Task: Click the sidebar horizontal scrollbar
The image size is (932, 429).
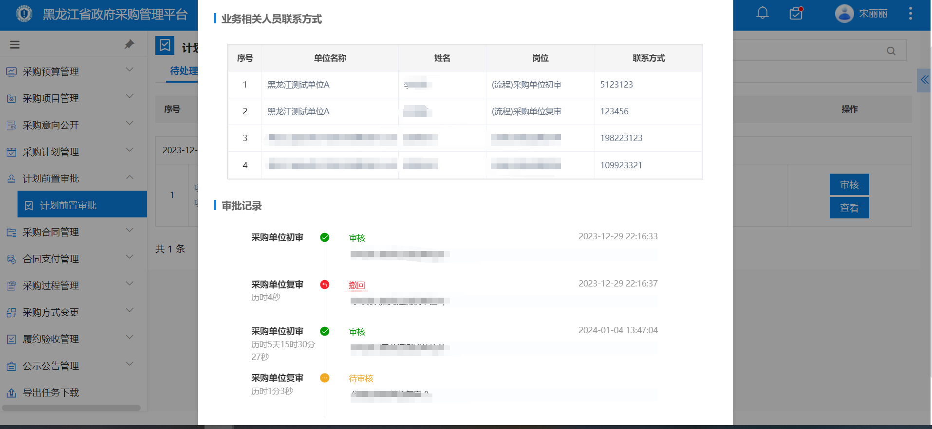Action: click(71, 408)
